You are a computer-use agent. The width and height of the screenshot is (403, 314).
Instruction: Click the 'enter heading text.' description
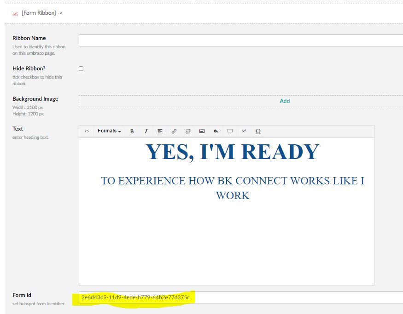[x=30, y=137]
